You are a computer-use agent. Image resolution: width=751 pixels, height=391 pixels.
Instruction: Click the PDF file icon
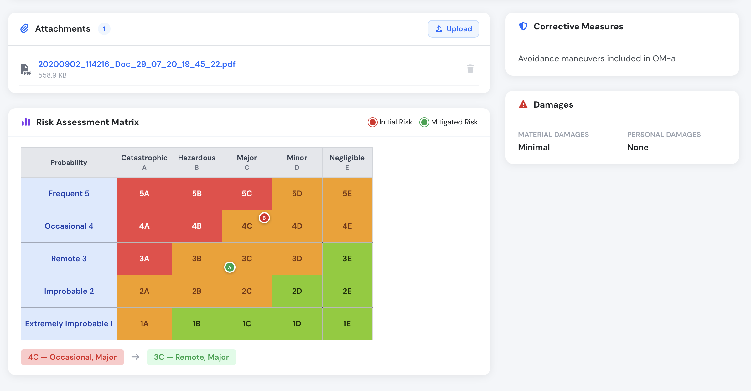pos(26,69)
